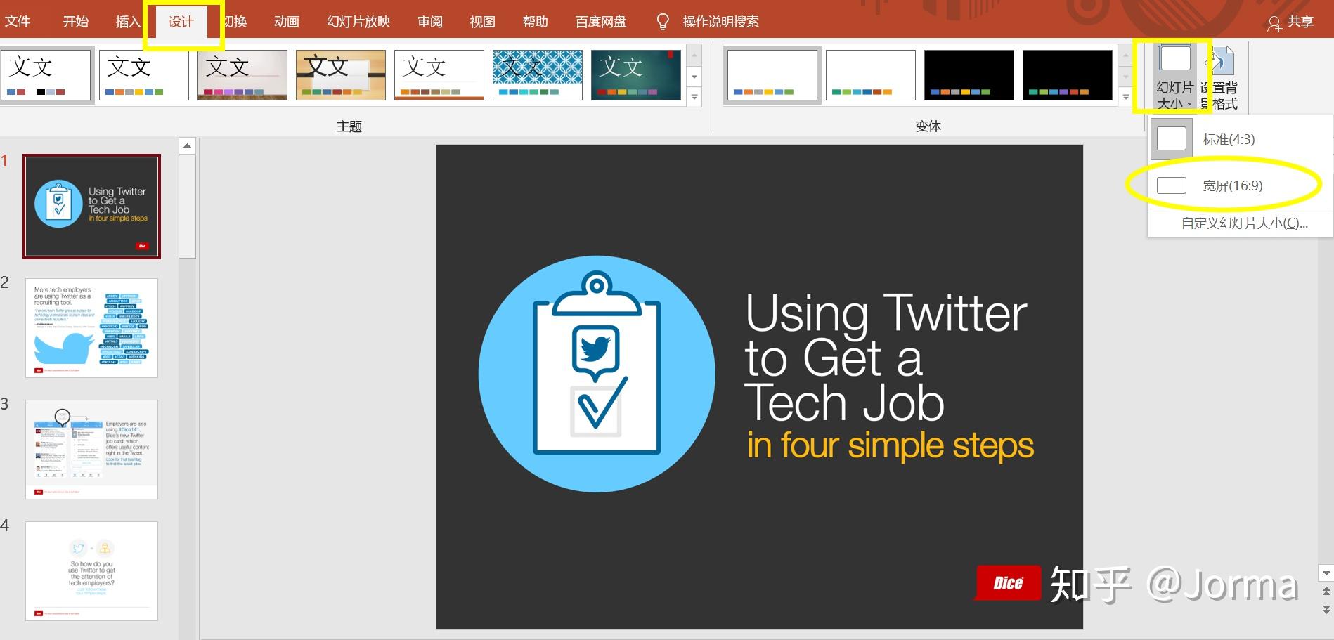Click the main editor scroll down arrow
Image resolution: width=1334 pixels, height=640 pixels.
(1326, 573)
